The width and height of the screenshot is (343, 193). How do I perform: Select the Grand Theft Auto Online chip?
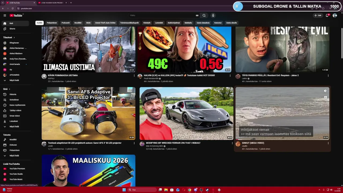click(x=105, y=23)
